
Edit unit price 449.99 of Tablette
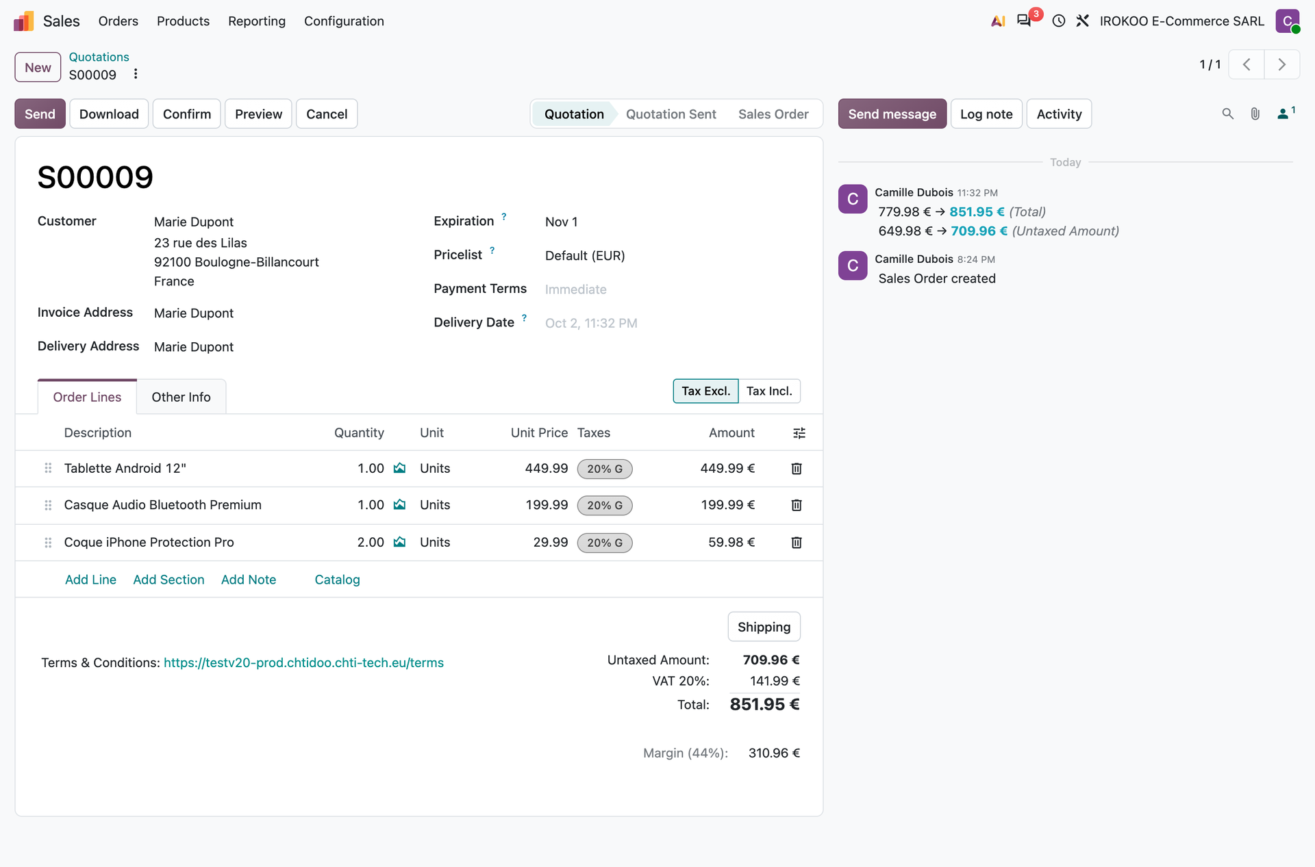click(546, 469)
